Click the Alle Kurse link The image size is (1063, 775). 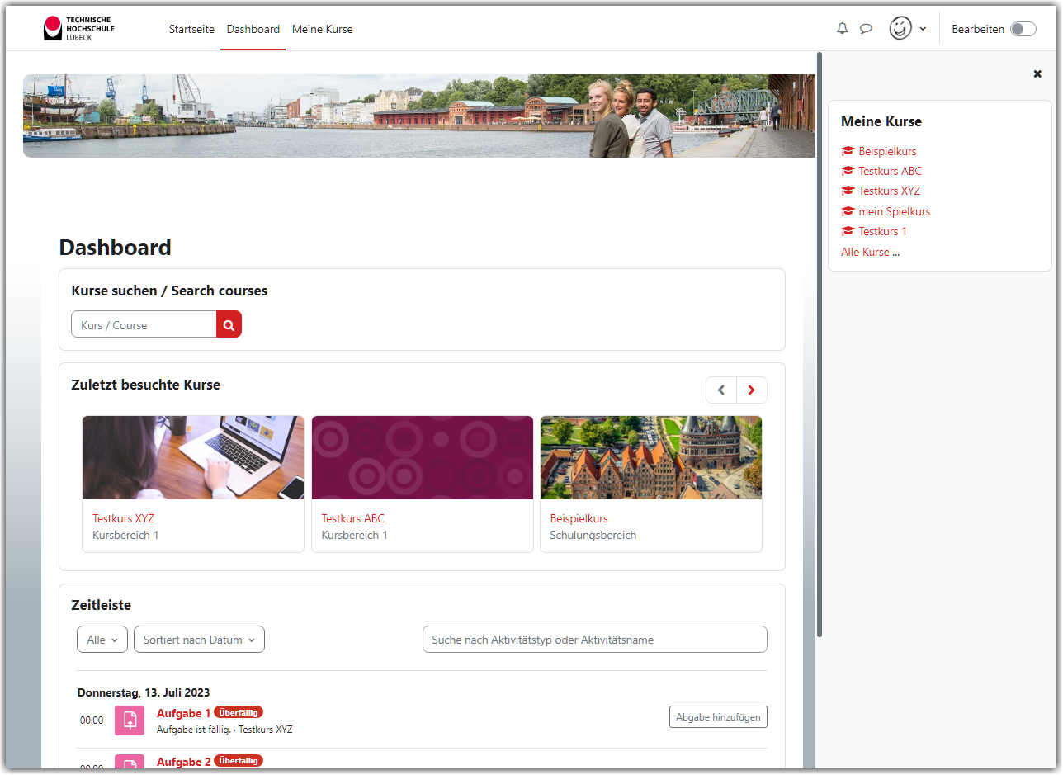coord(865,252)
